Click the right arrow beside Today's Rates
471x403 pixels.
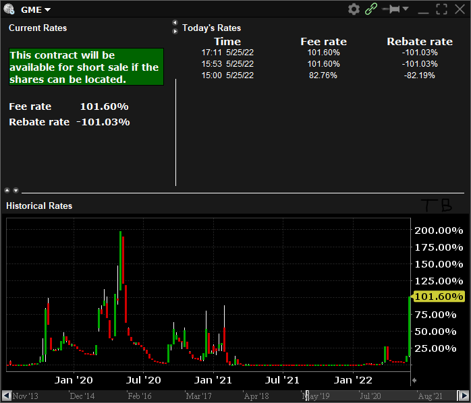(x=175, y=31)
